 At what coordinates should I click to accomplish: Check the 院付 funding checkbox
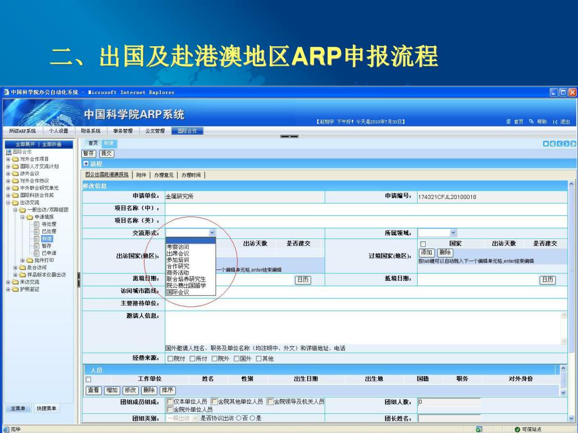(x=170, y=359)
